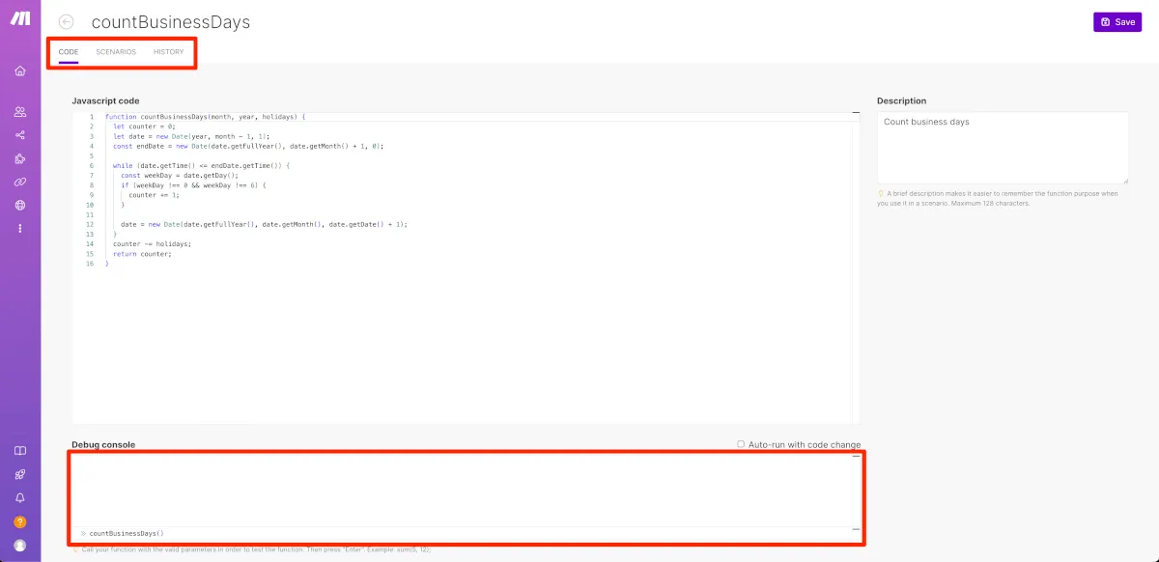
Task: Open the Notifications bell icon
Action: [20, 498]
